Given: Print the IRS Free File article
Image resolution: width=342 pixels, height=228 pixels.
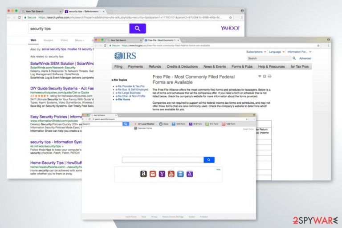Looking at the screenshot, I should tap(269, 76).
